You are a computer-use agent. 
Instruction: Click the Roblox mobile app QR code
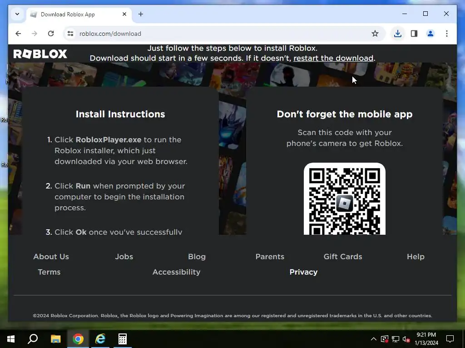(345, 199)
